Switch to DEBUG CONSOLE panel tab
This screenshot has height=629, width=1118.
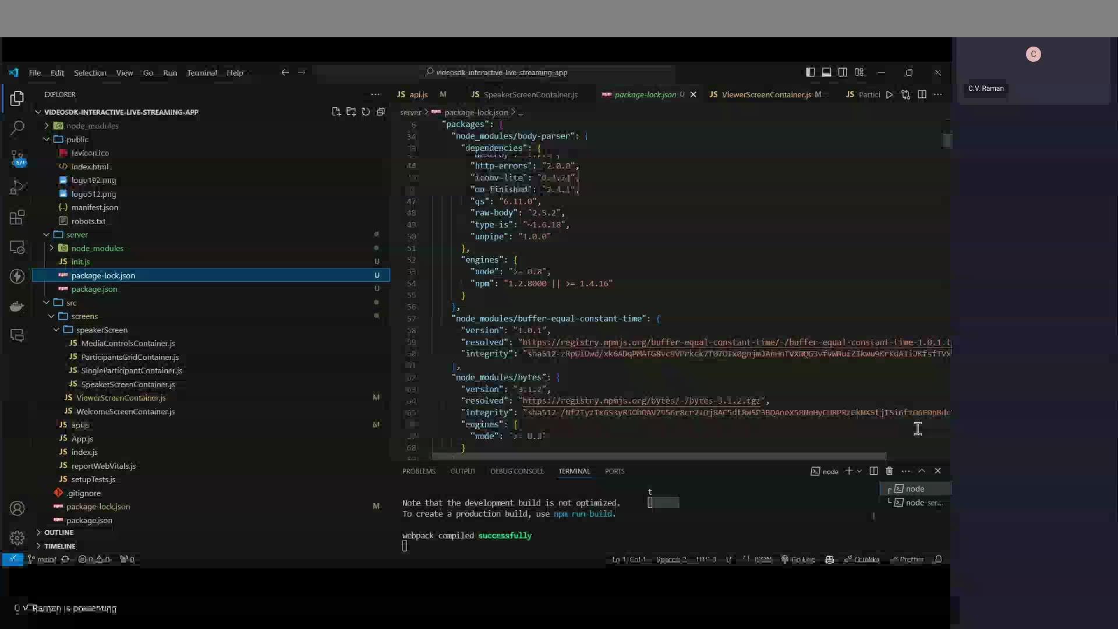click(517, 471)
